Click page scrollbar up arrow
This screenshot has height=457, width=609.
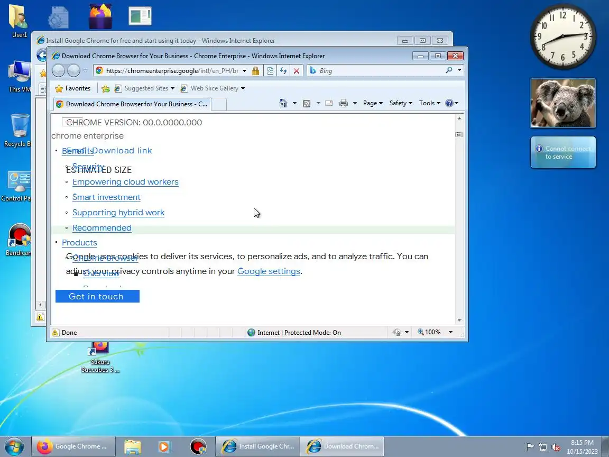tap(459, 118)
